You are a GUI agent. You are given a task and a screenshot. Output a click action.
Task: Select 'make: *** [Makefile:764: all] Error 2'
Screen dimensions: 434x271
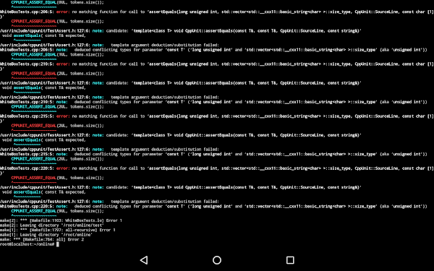42,239
